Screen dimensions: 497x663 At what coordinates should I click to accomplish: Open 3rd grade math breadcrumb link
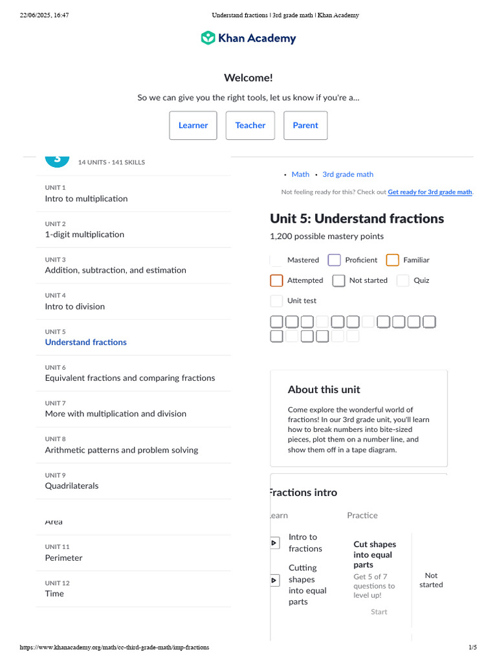(348, 174)
